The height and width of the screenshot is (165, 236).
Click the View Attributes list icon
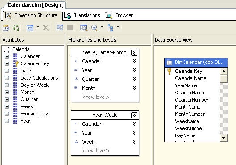pyautogui.click(x=30, y=28)
